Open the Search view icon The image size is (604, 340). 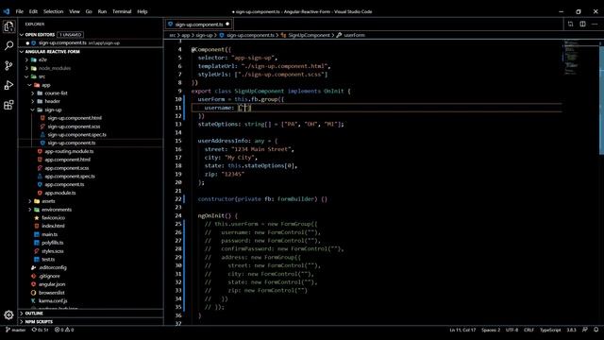8,46
